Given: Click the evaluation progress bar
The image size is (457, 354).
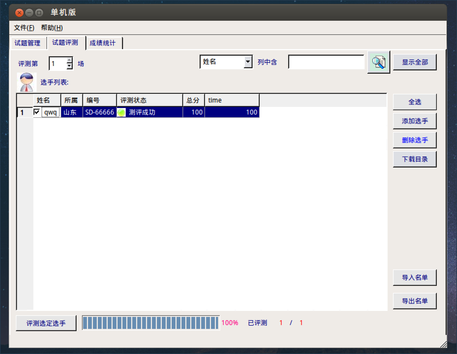Looking at the screenshot, I should (151, 323).
